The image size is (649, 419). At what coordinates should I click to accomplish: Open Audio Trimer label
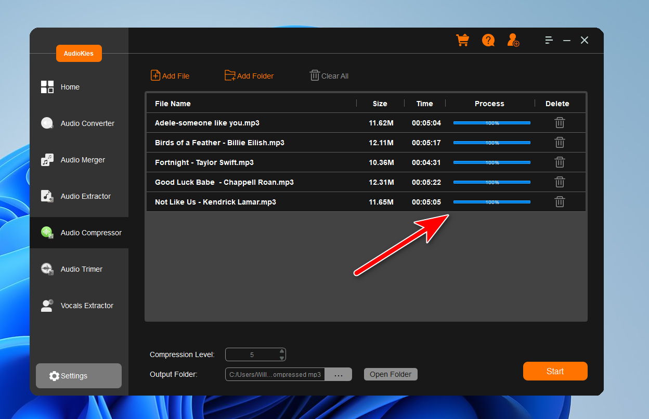(x=82, y=269)
